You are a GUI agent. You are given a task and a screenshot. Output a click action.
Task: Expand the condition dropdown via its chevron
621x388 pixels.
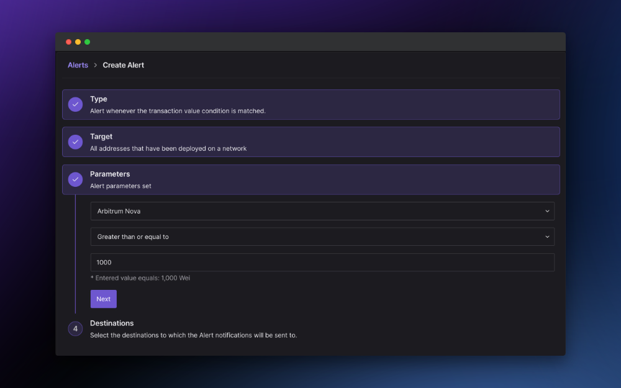pos(547,237)
